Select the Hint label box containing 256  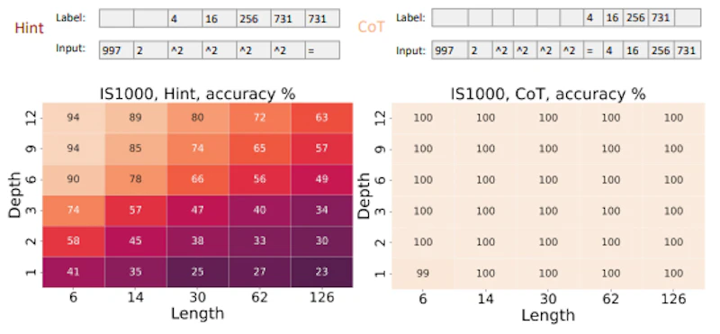click(x=254, y=18)
